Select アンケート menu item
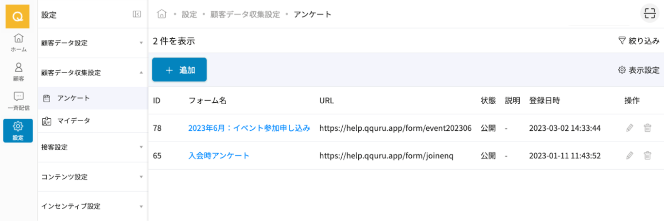This screenshot has height=221, width=664. coord(73,98)
